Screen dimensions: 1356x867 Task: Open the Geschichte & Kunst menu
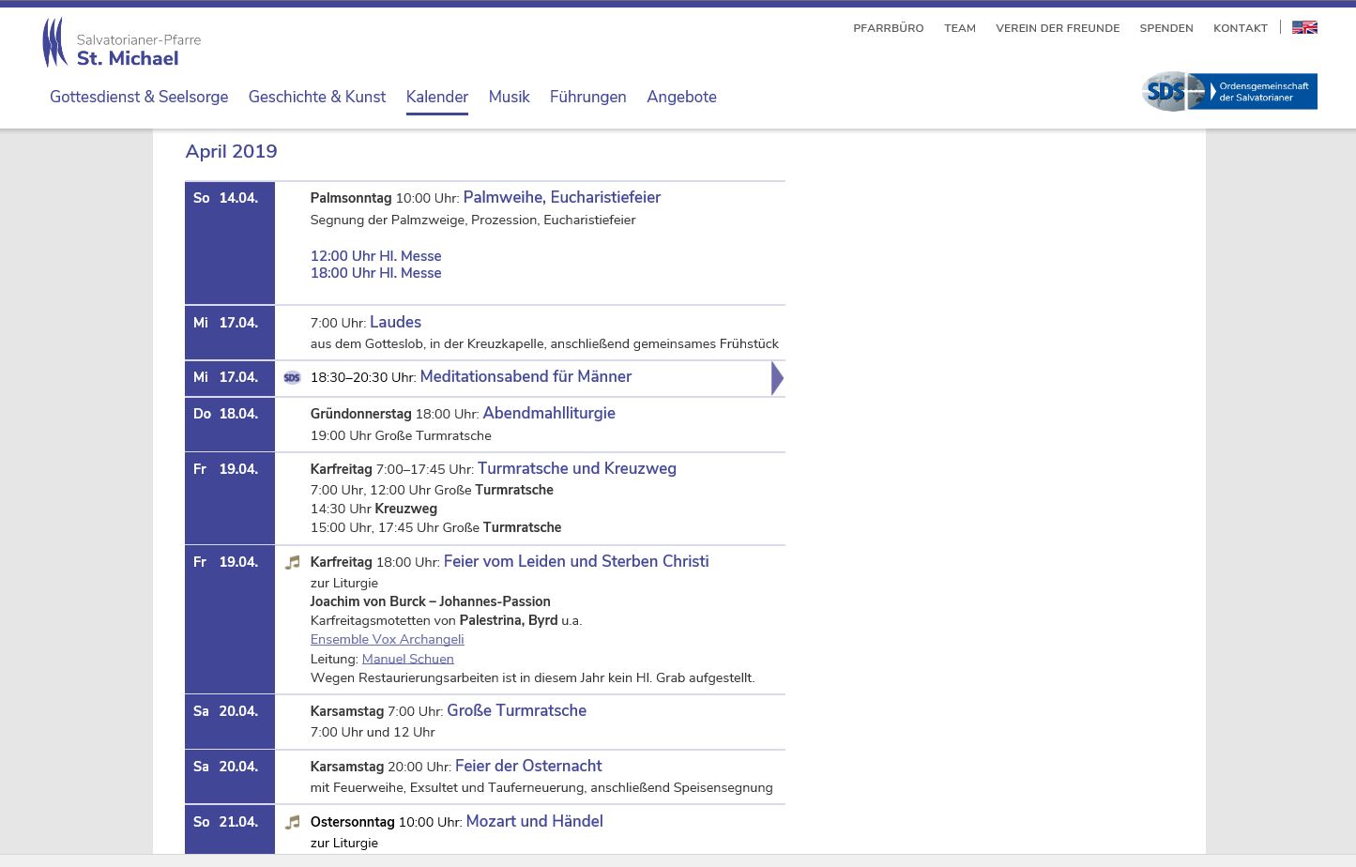tap(316, 97)
